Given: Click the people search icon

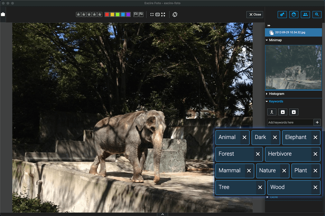Looking at the screenshot, I should click(x=305, y=14).
